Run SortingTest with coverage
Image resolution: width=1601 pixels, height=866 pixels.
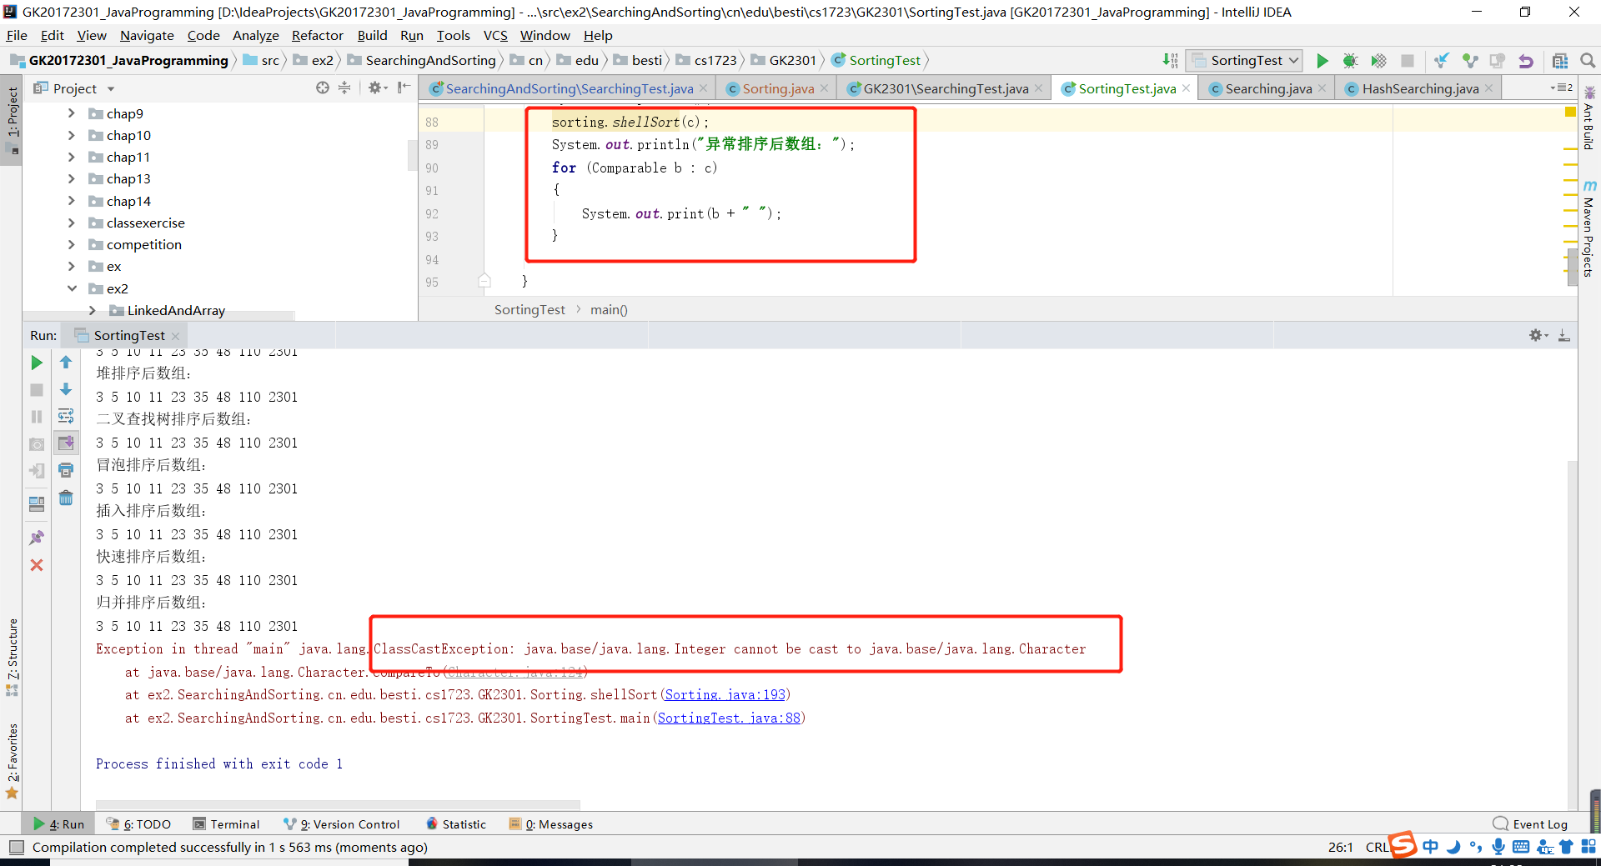(x=1378, y=61)
